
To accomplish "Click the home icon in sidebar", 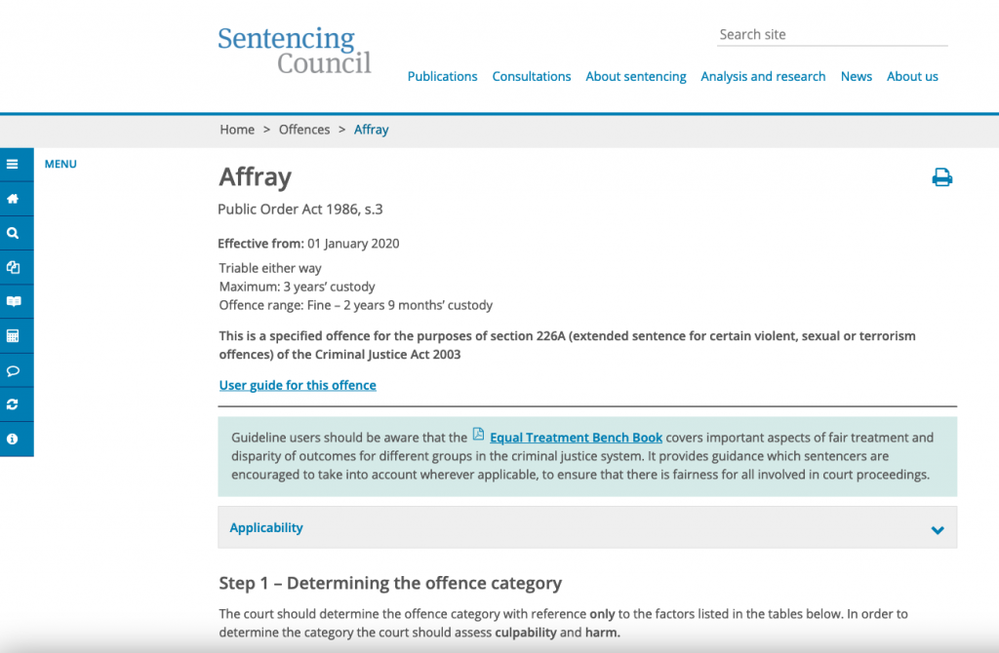I will click(13, 199).
